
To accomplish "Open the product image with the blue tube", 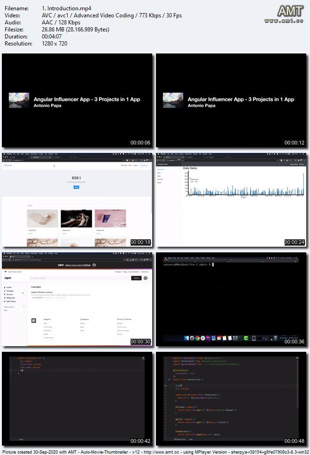I will pyautogui.click(x=110, y=219).
